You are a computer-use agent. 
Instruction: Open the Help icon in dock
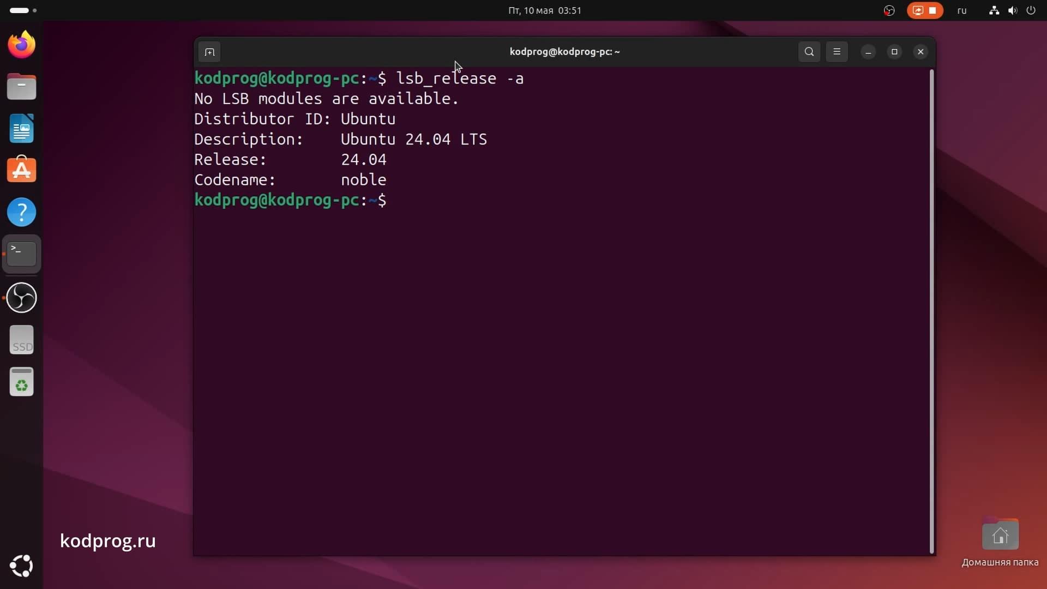22,212
